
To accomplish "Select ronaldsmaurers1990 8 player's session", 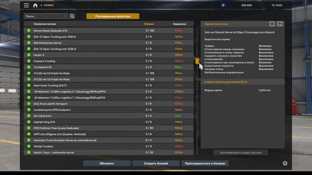I will [x=108, y=110].
